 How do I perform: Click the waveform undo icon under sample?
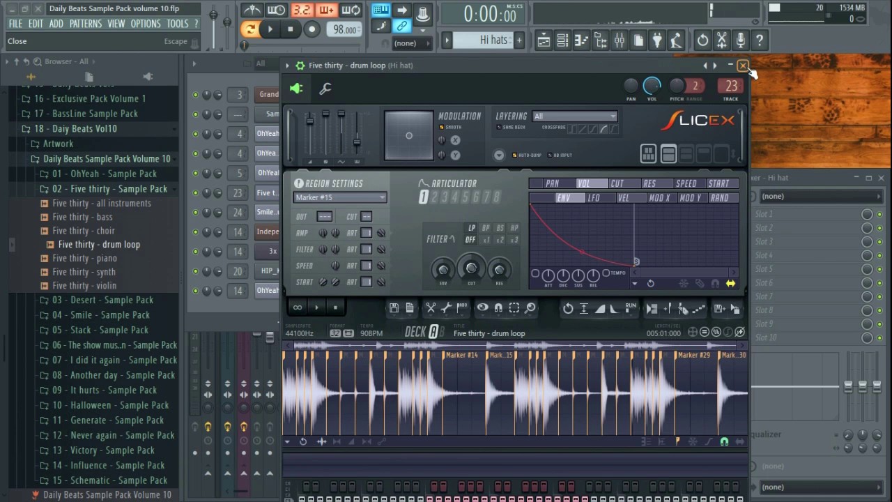point(303,441)
